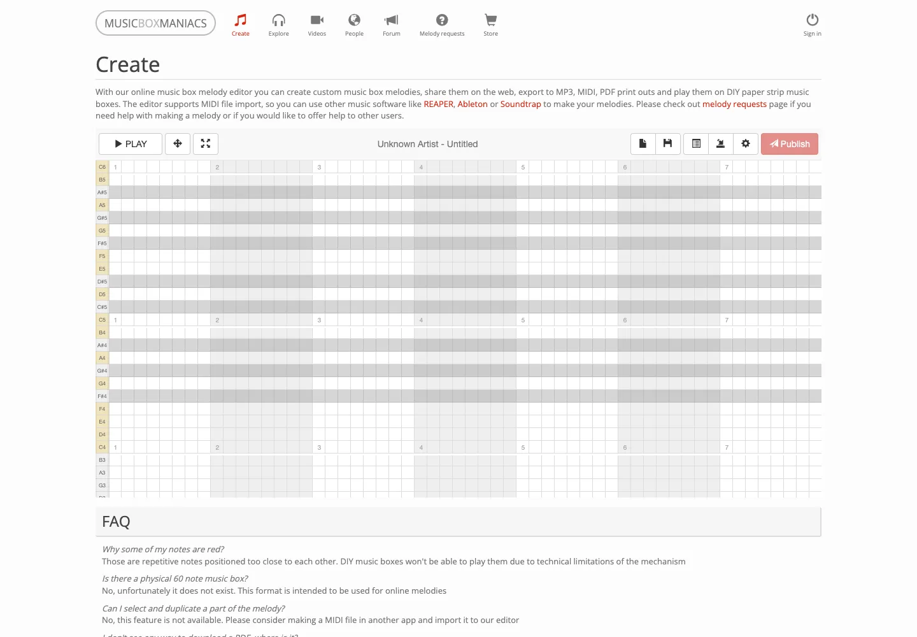Select the D#5 note row label
The height and width of the screenshot is (637, 917).
[102, 282]
